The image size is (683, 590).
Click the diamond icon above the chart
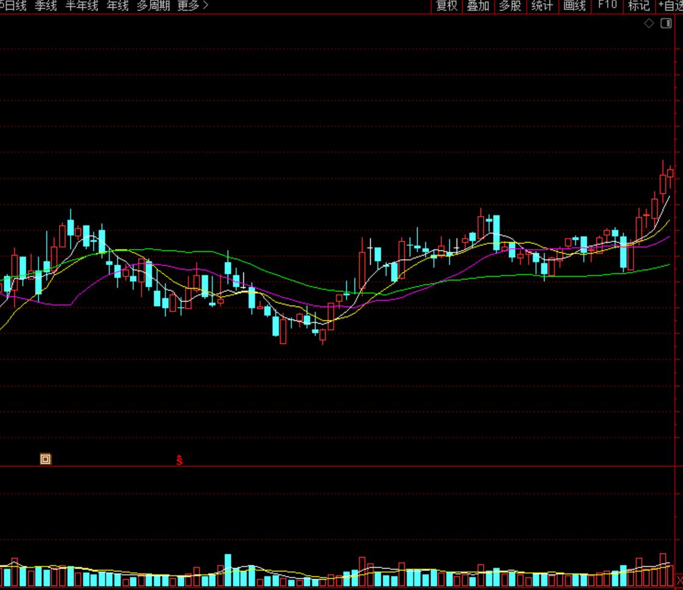point(649,23)
